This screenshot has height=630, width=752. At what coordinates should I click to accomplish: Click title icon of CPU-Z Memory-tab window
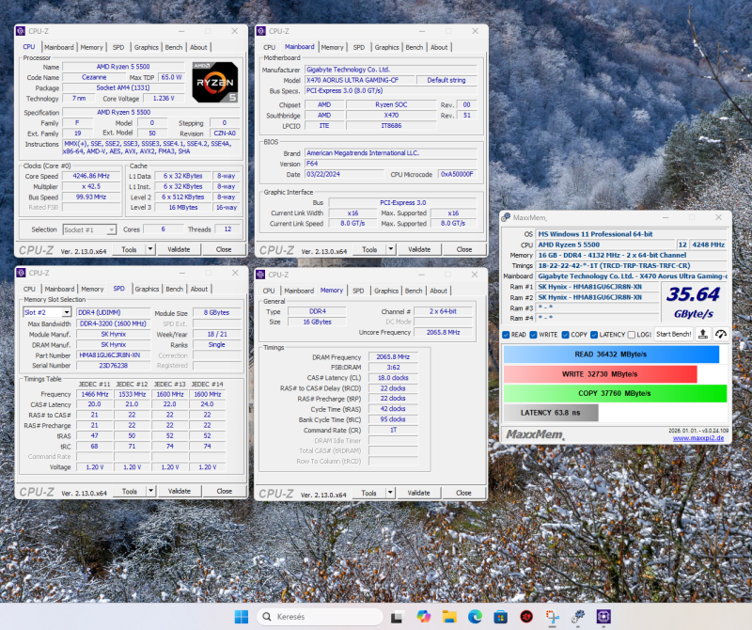(x=260, y=275)
